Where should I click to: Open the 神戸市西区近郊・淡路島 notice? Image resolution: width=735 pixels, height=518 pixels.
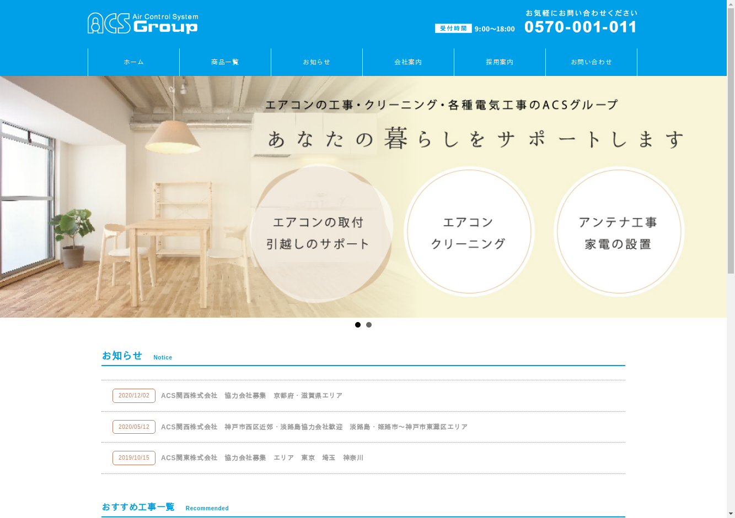tap(314, 427)
